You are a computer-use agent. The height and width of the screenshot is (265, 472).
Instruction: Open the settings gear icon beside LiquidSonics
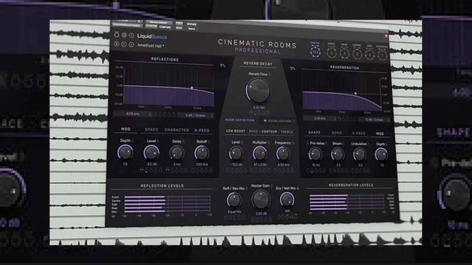pos(124,35)
